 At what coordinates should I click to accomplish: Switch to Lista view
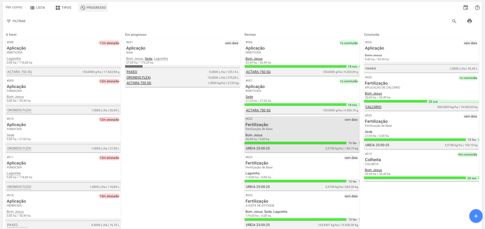click(38, 8)
